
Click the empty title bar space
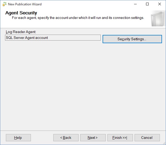(85, 4)
